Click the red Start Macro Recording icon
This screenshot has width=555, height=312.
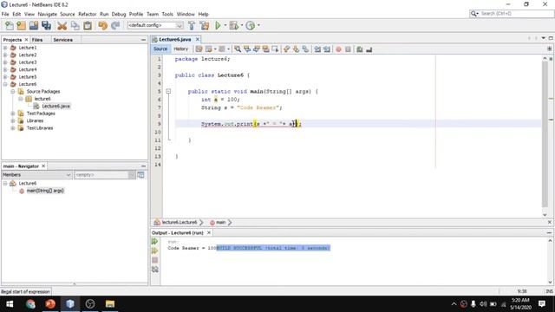click(x=338, y=49)
